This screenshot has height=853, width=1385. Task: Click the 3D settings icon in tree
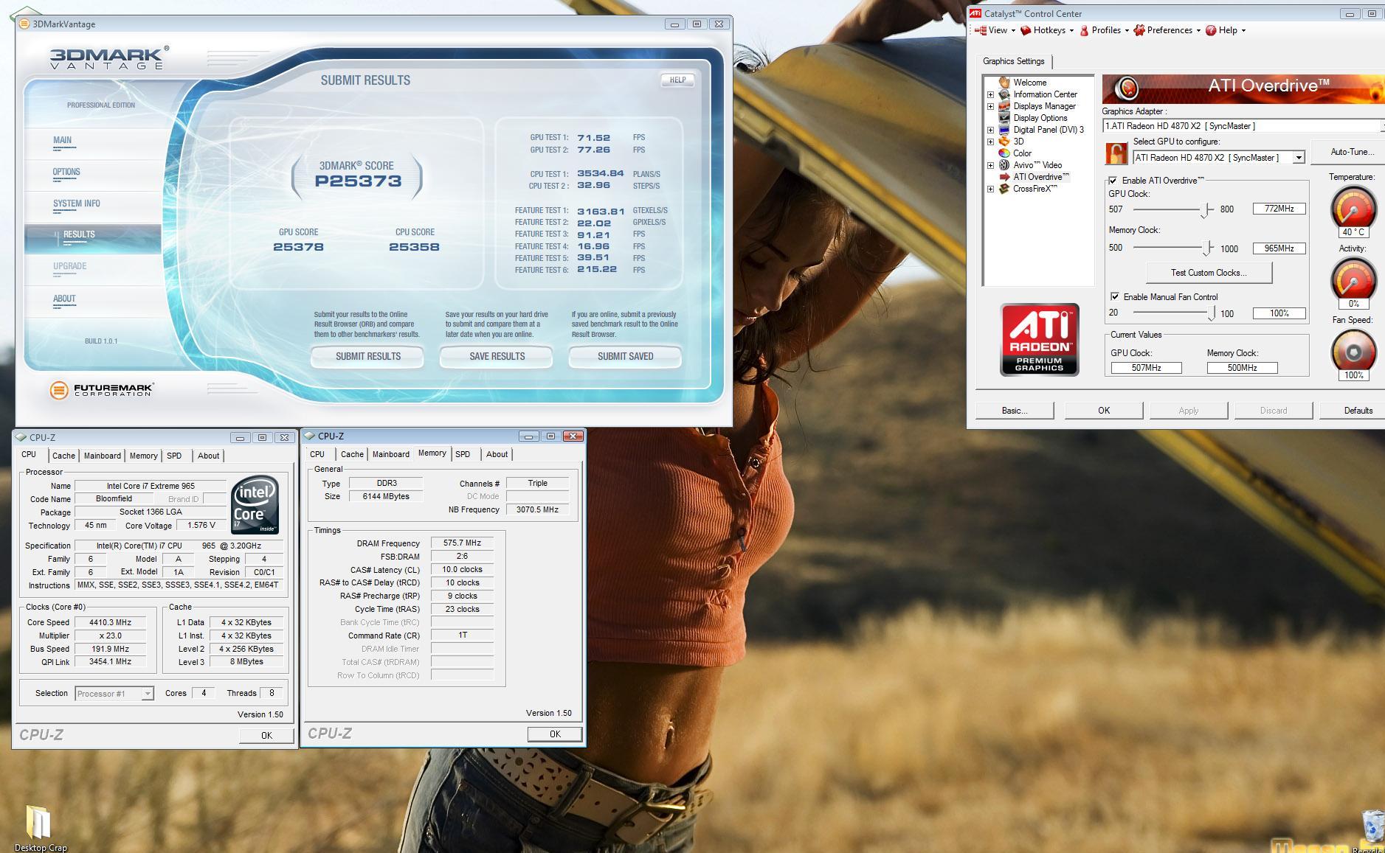[x=1004, y=142]
